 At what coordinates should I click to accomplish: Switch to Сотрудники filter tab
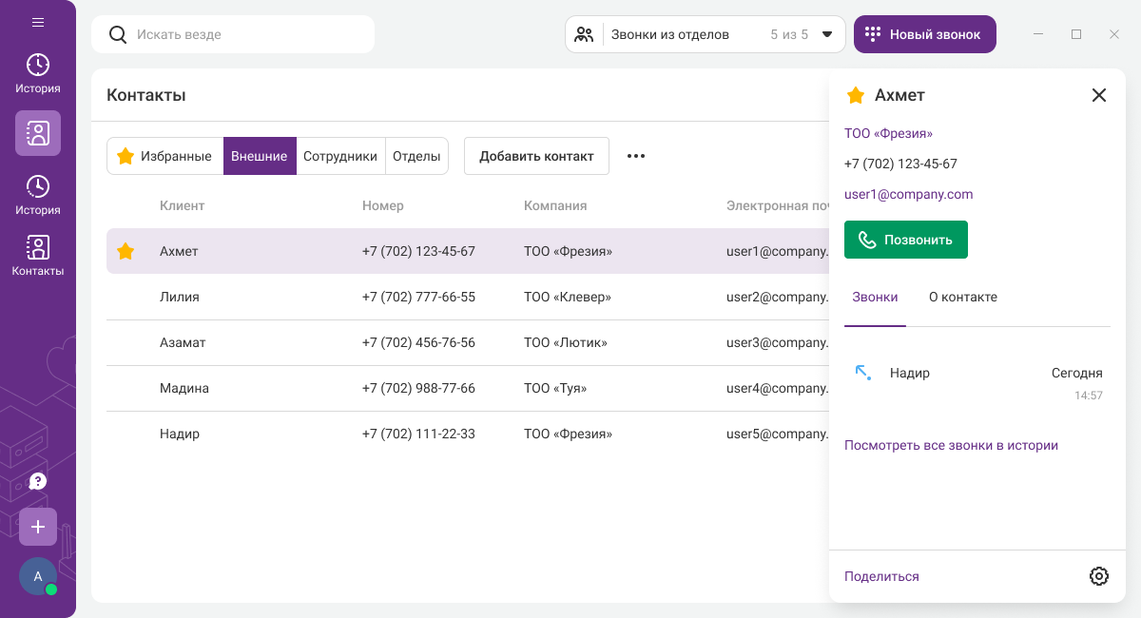tap(340, 156)
